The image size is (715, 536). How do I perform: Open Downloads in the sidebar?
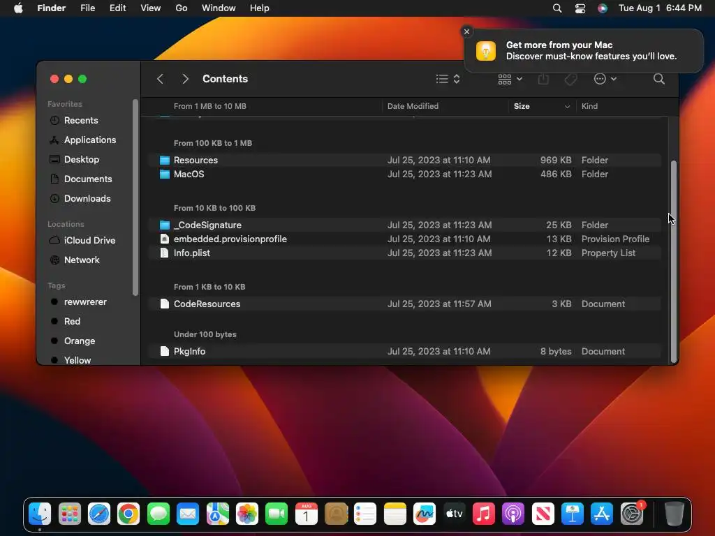[87, 199]
